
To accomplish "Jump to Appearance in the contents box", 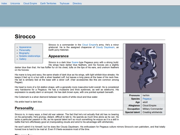I will pos(25,47).
